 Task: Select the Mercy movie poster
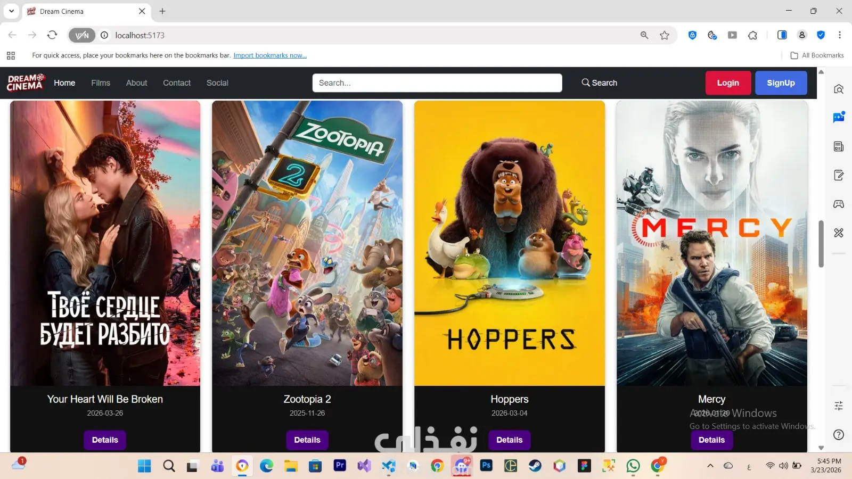(x=712, y=243)
